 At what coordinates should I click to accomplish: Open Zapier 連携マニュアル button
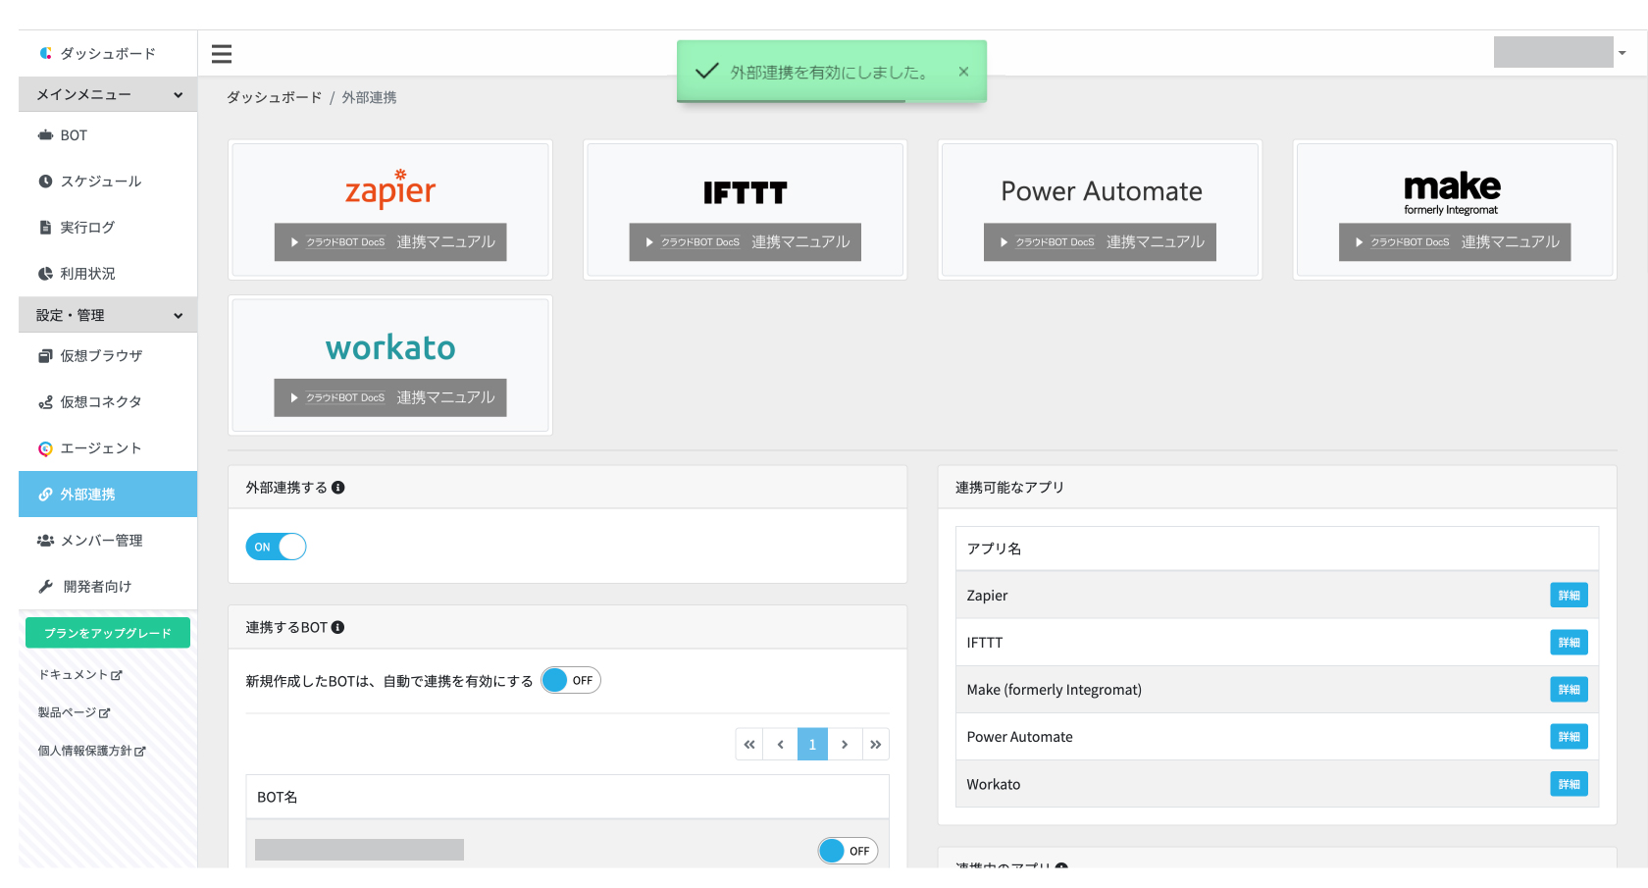pos(390,242)
